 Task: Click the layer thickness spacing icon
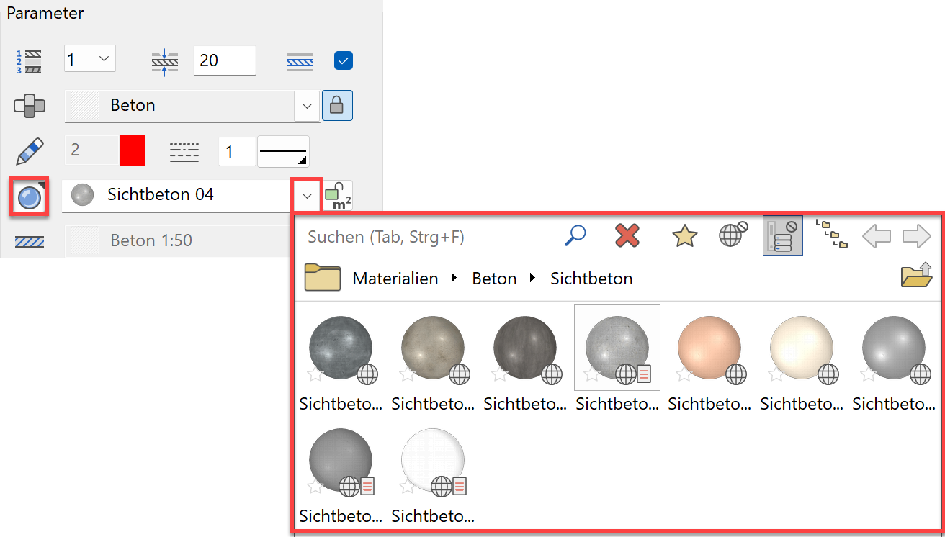164,60
